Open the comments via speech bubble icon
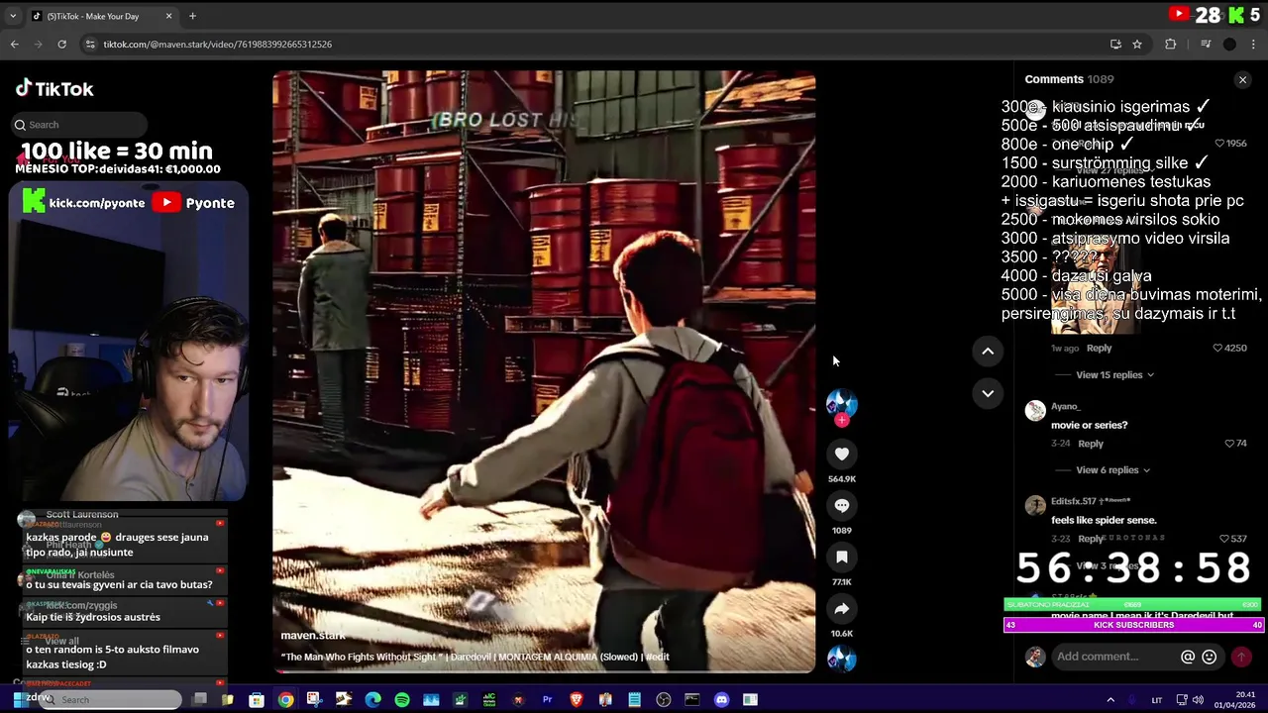 841,505
